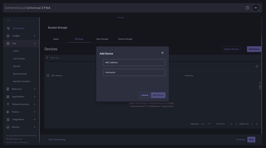Expand the Monitor menu chevron
This screenshot has height=148, width=266.
coord(34,127)
